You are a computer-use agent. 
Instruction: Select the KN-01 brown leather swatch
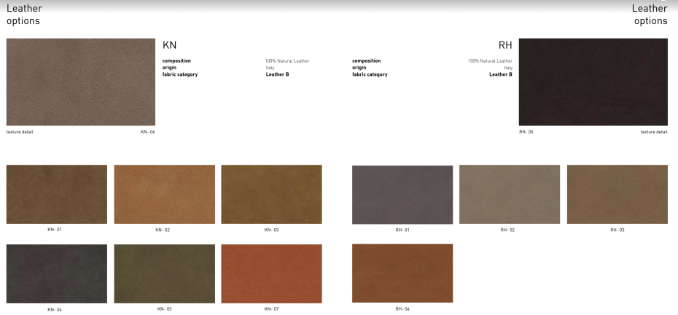56,194
